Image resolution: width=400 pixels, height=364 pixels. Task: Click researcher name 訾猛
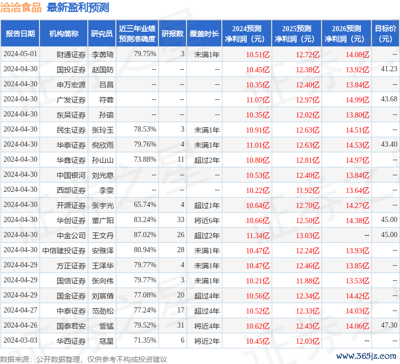[x=106, y=326]
